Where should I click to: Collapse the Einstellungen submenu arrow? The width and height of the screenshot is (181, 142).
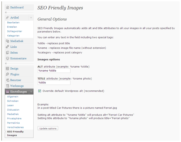[31, 92]
